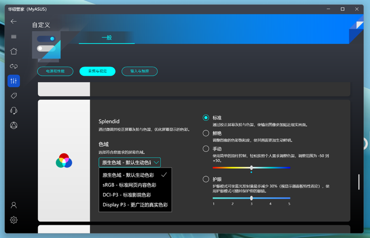Choose sRGB - 标准网页内容色彩 option

pos(135,185)
